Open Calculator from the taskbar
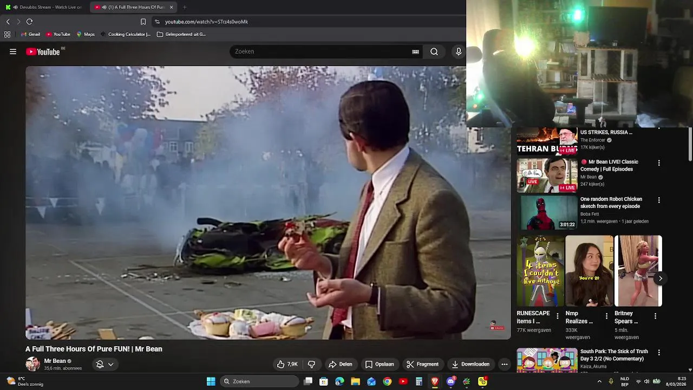 click(419, 381)
